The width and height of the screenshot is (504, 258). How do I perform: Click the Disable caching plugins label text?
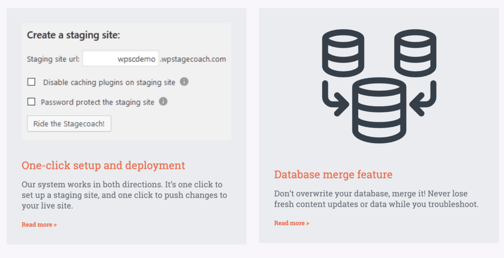(x=109, y=82)
